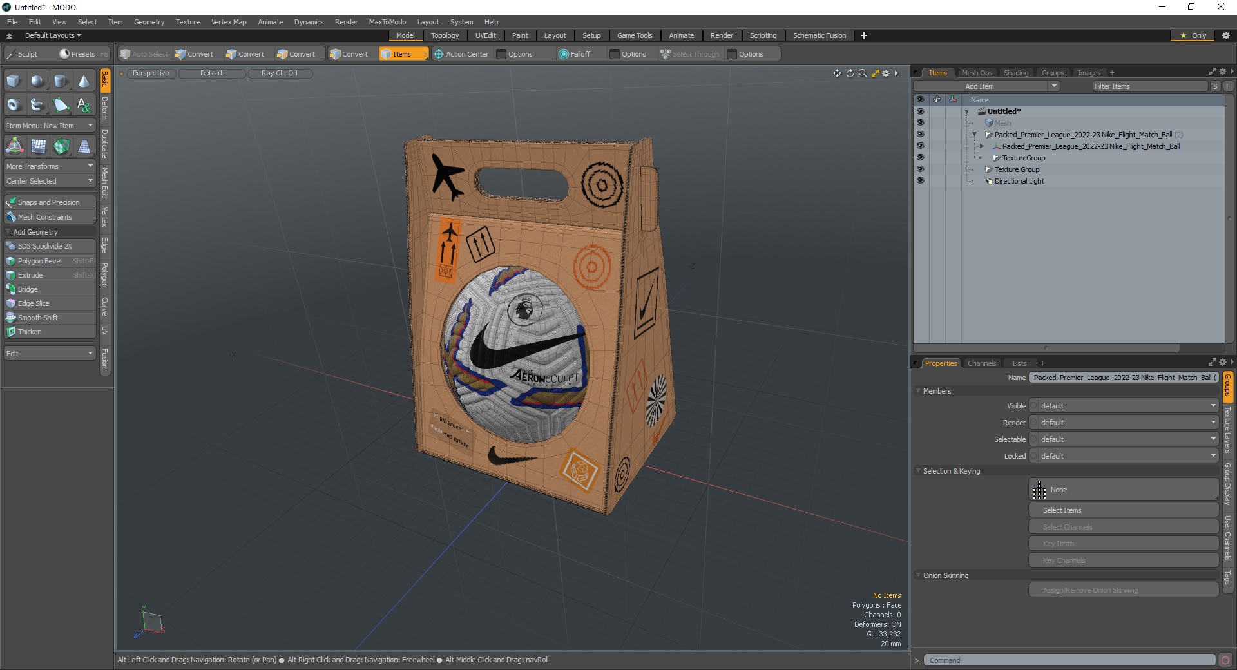Image resolution: width=1237 pixels, height=670 pixels.
Task: Click the green checkered cube tool icon
Action: pos(61,147)
